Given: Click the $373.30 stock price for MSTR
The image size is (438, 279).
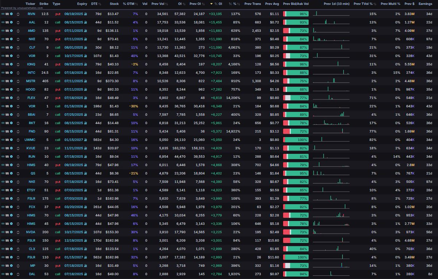Looking at the screenshot, I should [x=112, y=81].
